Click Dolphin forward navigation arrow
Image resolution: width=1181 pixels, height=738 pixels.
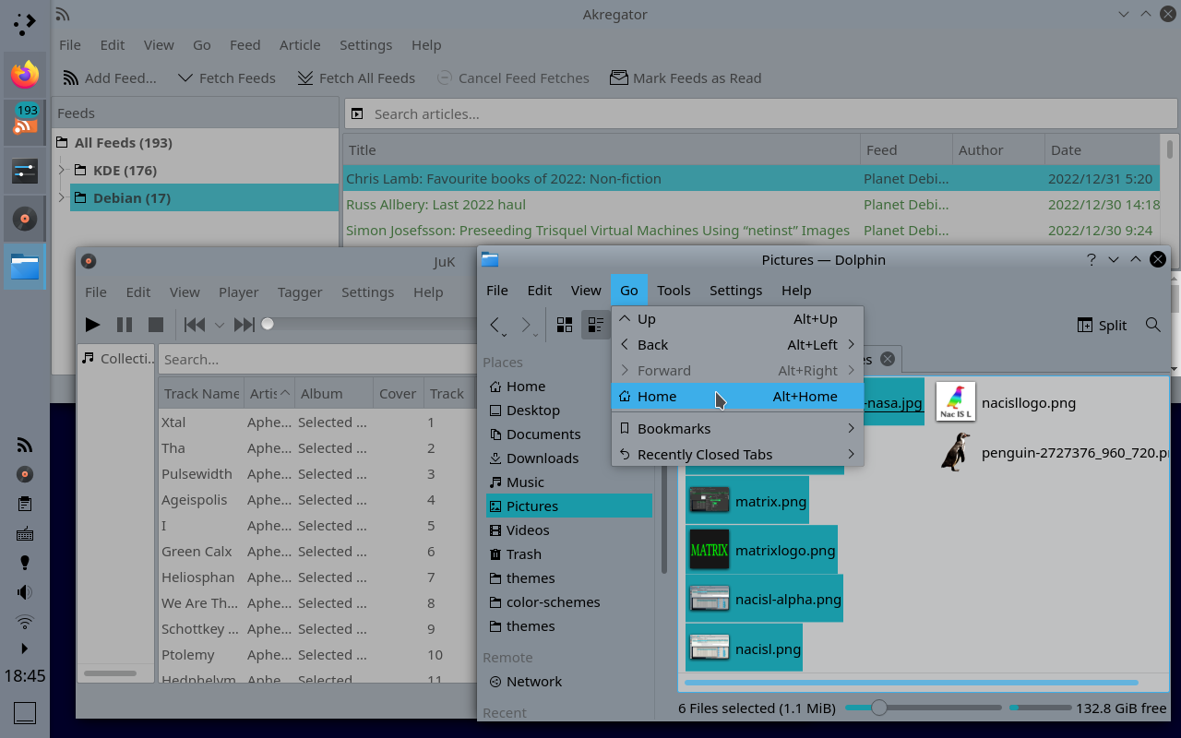[527, 325]
